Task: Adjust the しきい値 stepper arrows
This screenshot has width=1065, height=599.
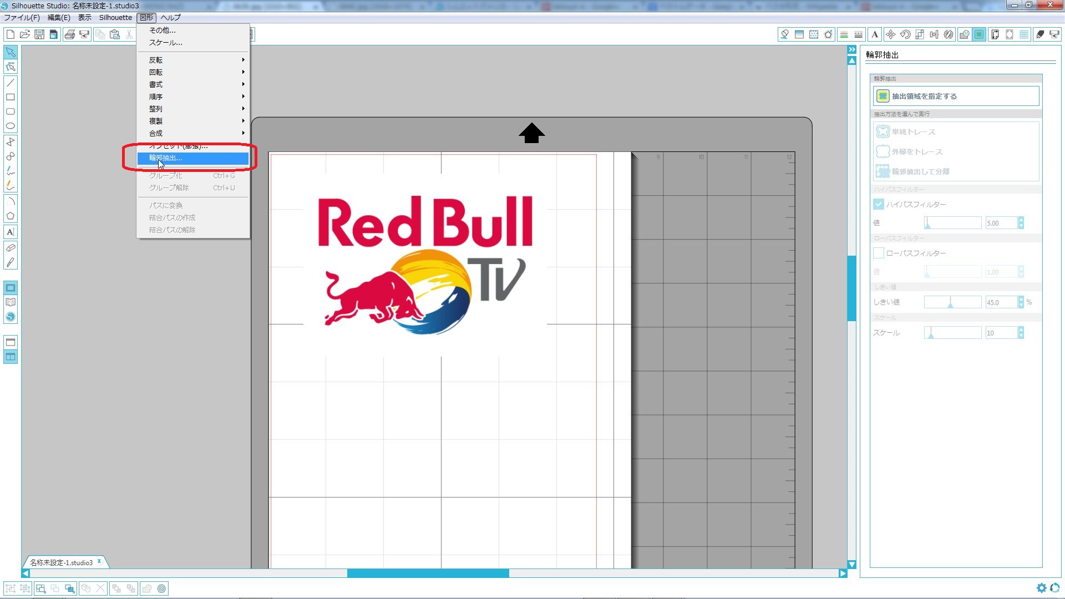Action: [1021, 302]
